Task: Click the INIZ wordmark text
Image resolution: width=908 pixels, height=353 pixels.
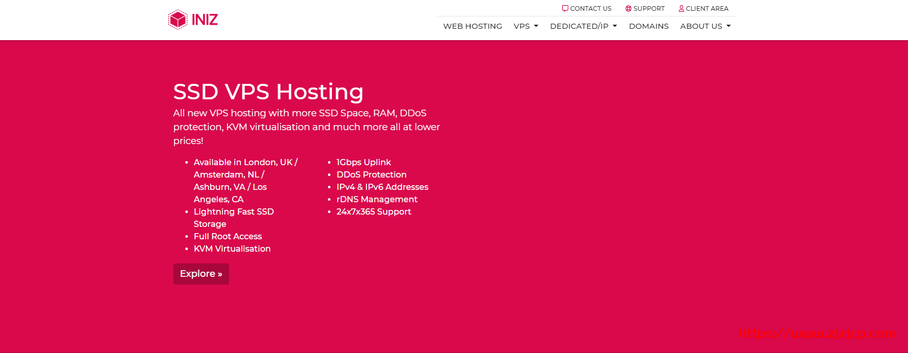Action: click(205, 20)
